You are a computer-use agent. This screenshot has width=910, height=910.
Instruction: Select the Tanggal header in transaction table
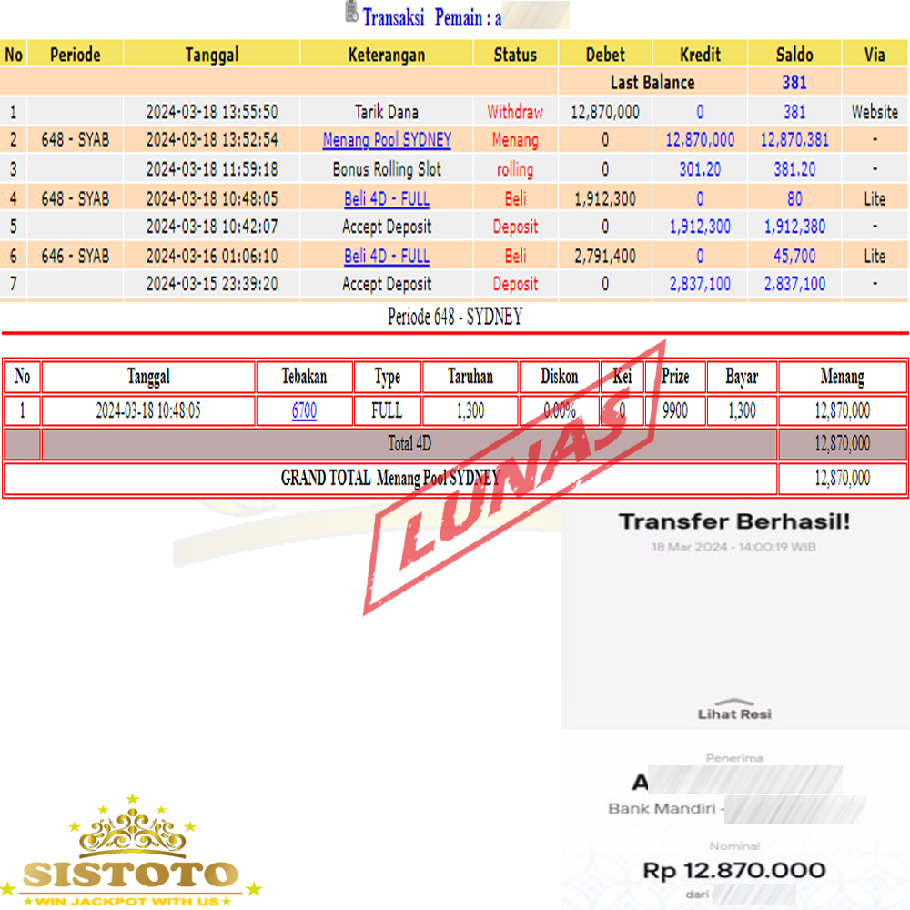tap(211, 55)
